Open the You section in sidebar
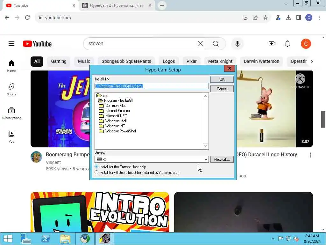This screenshot has width=326, height=245. click(11, 137)
